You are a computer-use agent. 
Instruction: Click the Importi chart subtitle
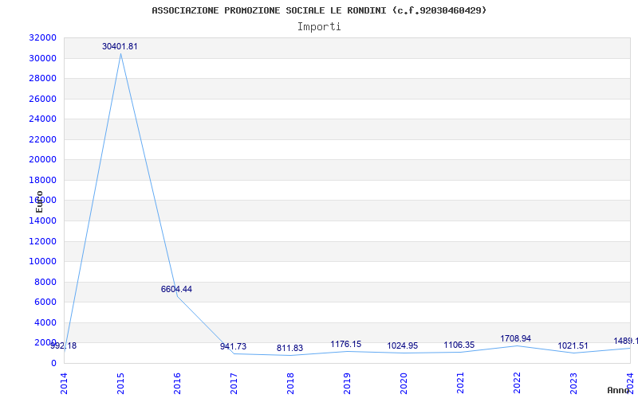(x=319, y=27)
